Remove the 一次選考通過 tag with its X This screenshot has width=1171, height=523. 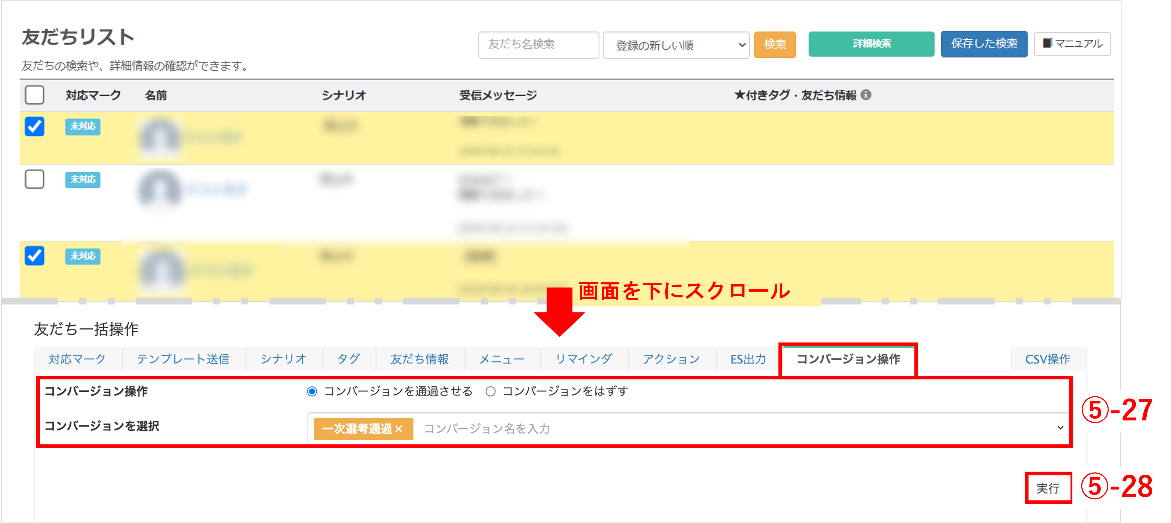[x=399, y=429]
